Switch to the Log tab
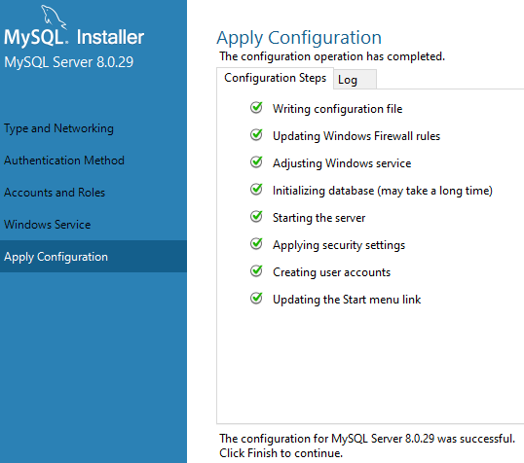524x463 pixels. pos(355,80)
